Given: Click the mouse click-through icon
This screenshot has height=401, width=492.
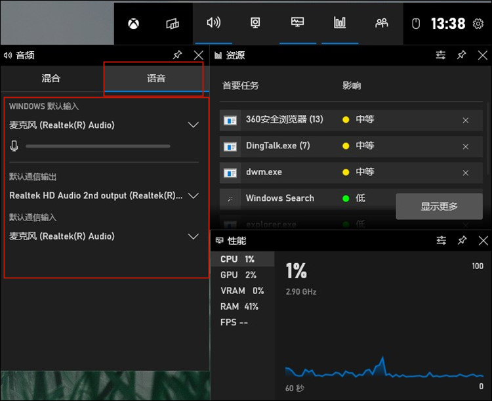Looking at the screenshot, I should [x=416, y=24].
